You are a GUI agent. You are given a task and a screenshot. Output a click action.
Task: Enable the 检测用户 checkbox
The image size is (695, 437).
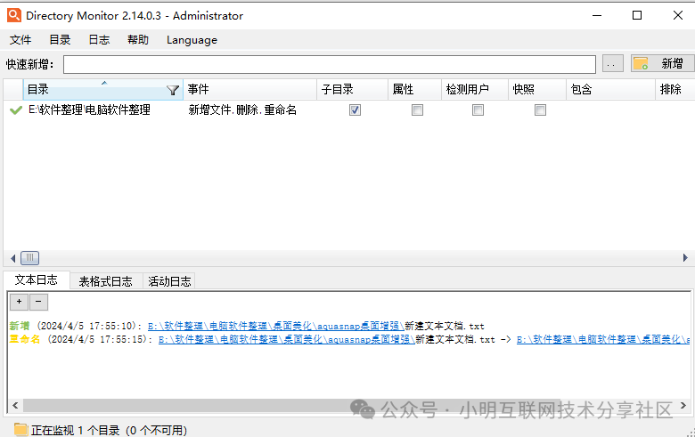click(x=478, y=110)
